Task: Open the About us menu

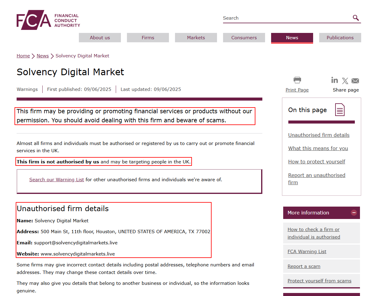Action: point(100,38)
